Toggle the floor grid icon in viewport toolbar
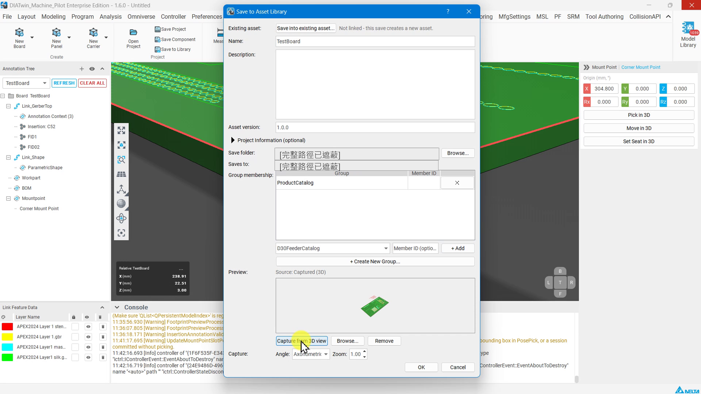 121,174
